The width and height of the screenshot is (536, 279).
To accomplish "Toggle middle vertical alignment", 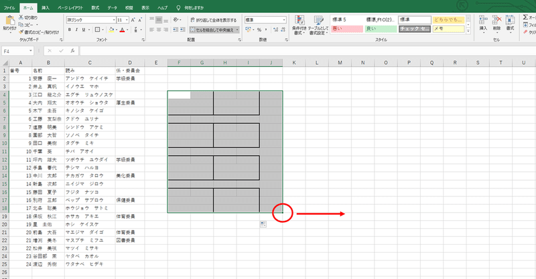I will click(x=159, y=20).
